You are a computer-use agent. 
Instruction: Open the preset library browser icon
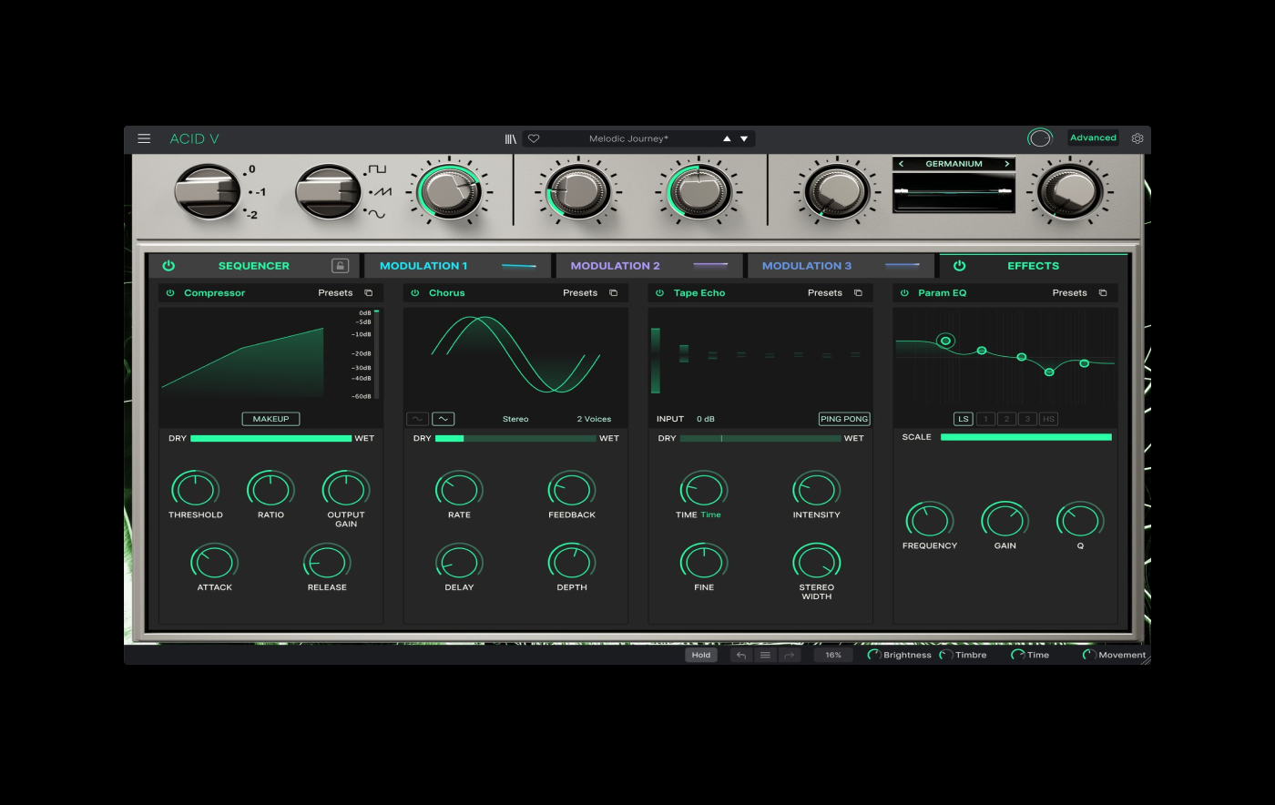coord(511,138)
